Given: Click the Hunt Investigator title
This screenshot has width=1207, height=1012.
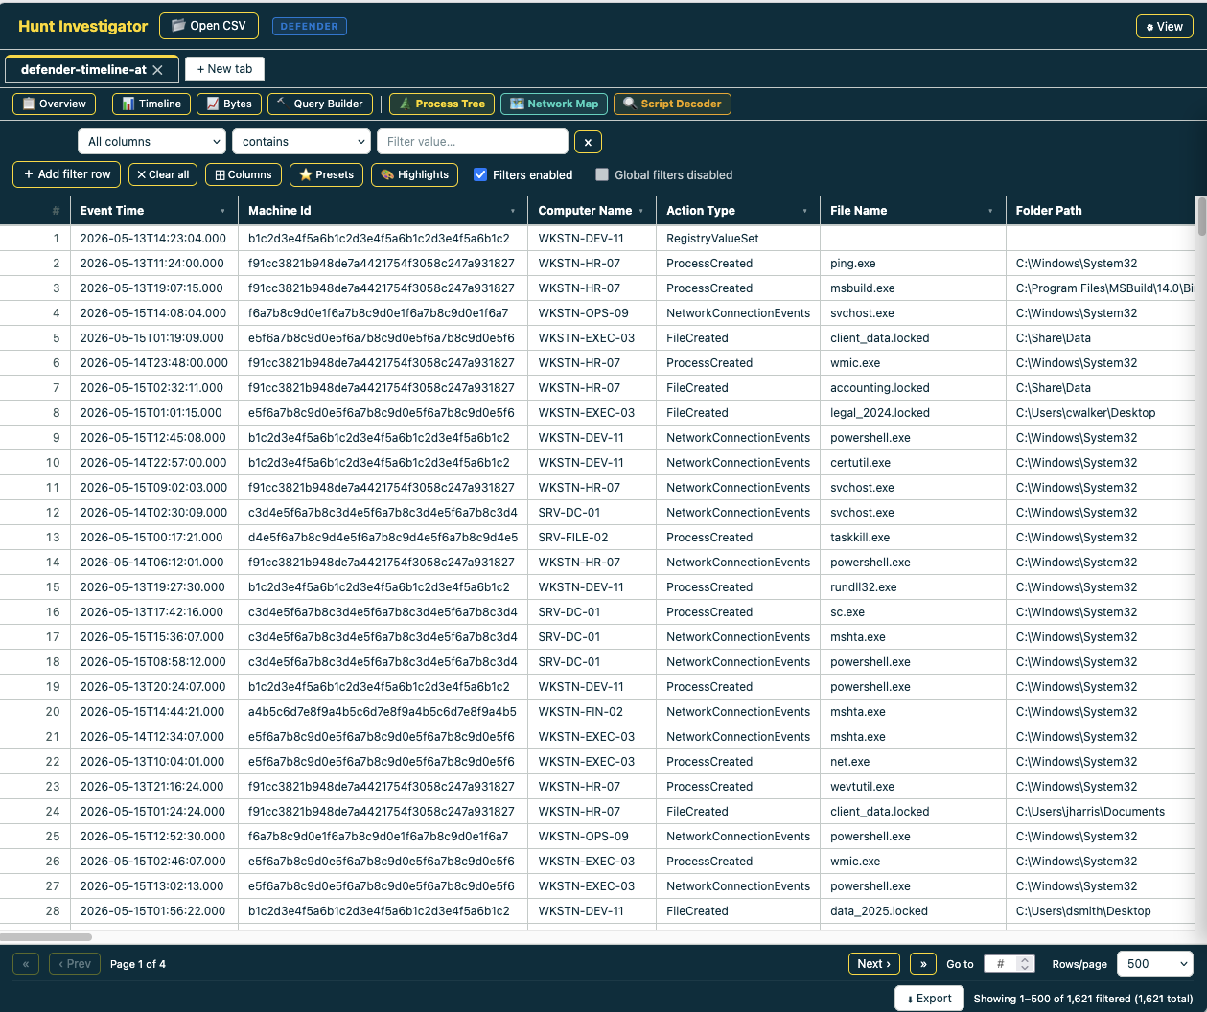Looking at the screenshot, I should click(82, 26).
